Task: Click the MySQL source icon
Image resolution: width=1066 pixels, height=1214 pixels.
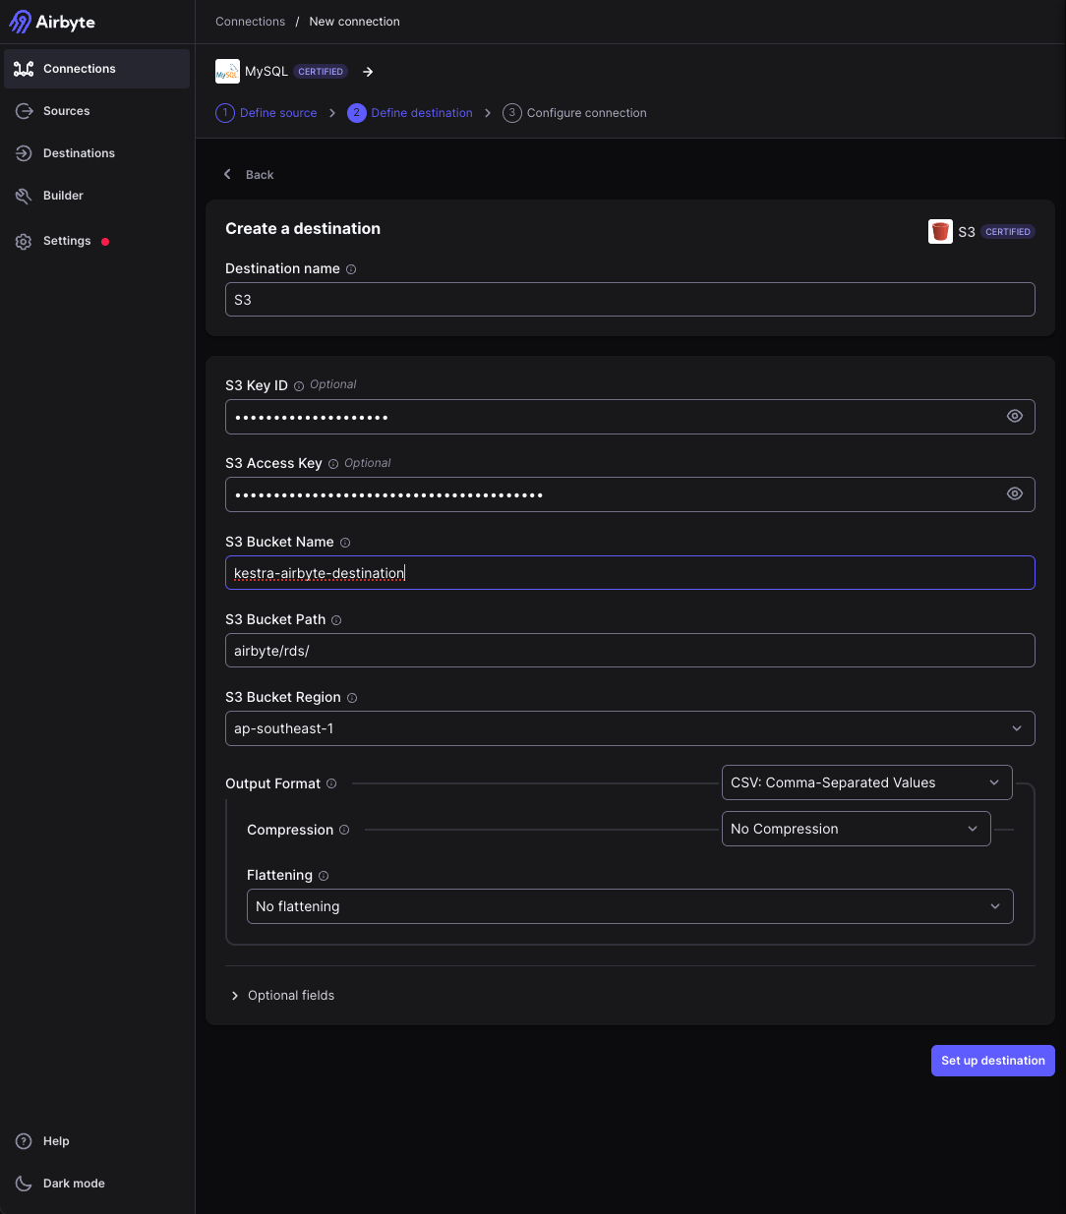Action: (227, 71)
